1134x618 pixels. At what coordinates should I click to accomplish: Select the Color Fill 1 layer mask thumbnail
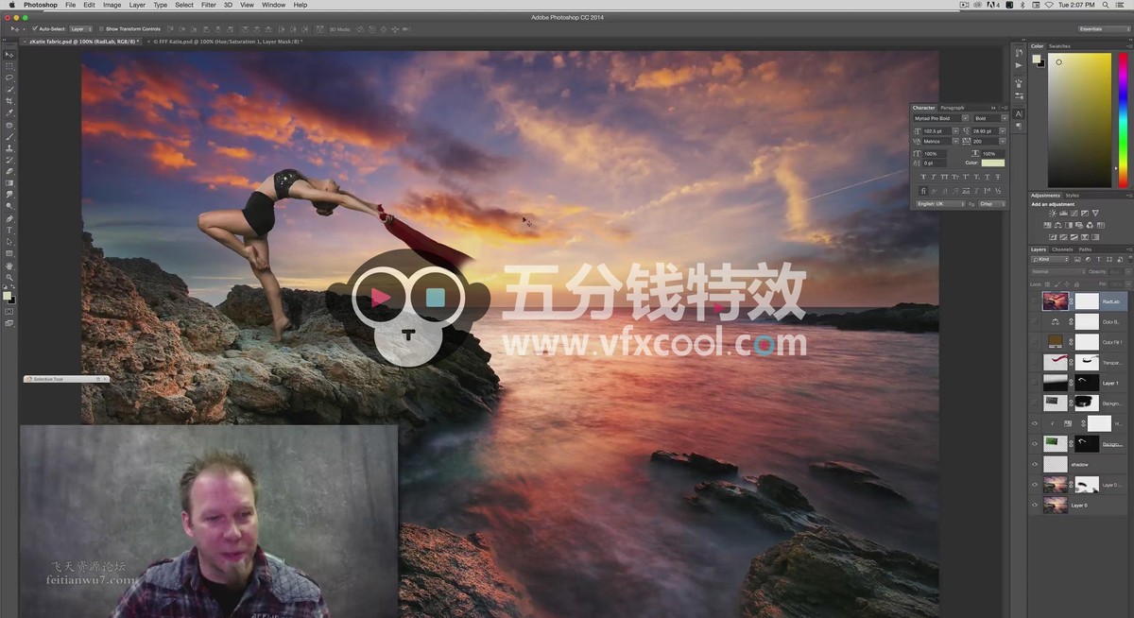[1088, 342]
